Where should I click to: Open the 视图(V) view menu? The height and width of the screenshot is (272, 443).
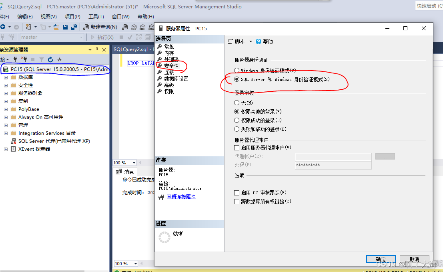pyautogui.click(x=48, y=17)
